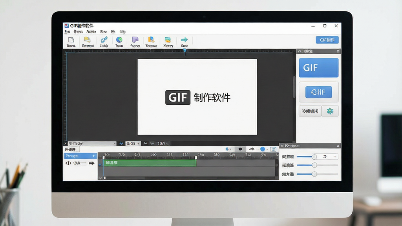Expand the wide dropdown below the preview canvas
Viewport: 402px width, 226px height.
coord(92,144)
